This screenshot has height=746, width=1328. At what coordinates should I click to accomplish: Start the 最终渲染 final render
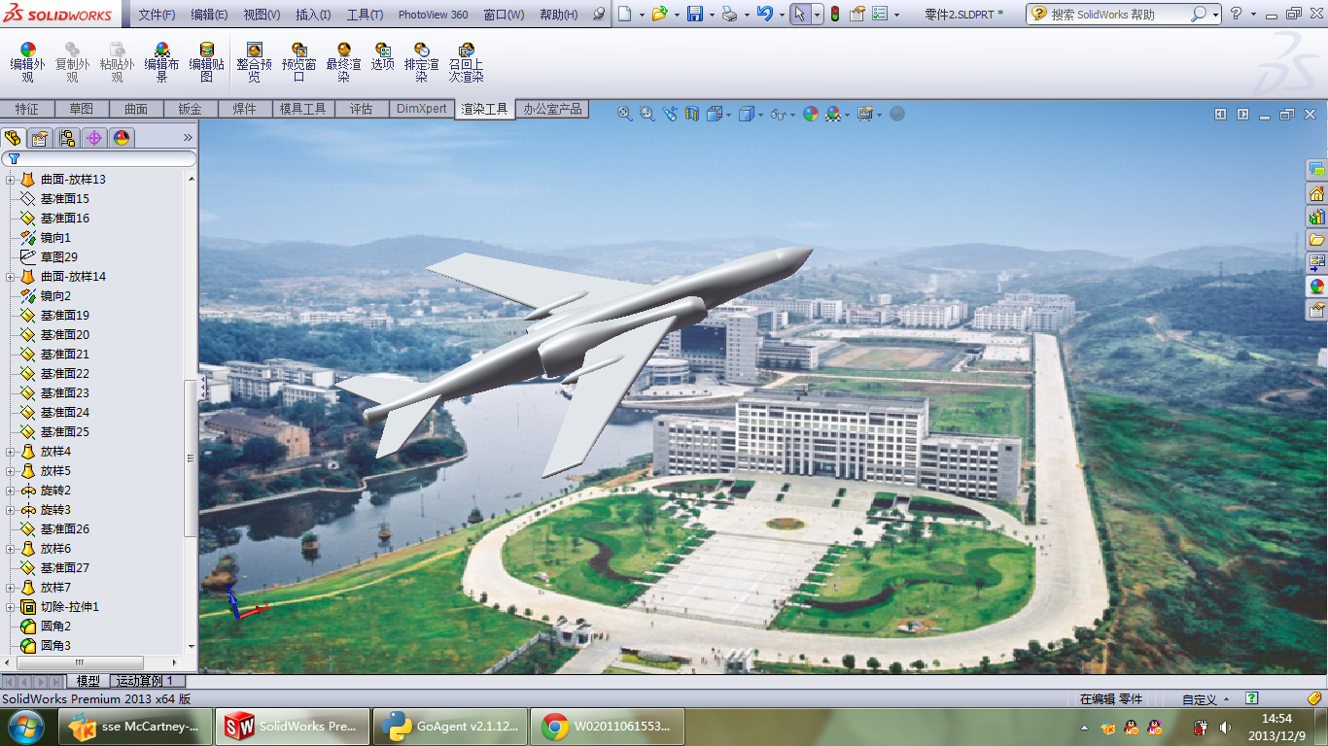344,62
